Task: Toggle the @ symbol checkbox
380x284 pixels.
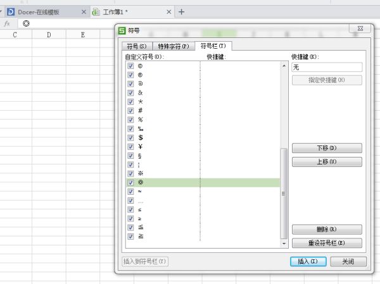Action: click(x=130, y=83)
